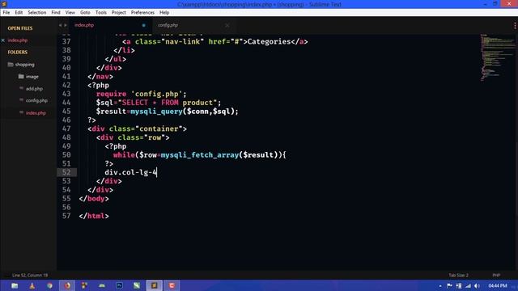Open the Tools menu
The height and width of the screenshot is (291, 518).
click(100, 13)
